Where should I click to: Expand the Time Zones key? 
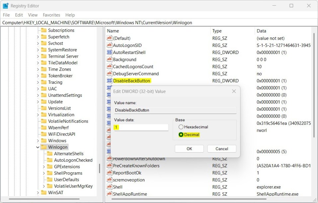point(38,69)
